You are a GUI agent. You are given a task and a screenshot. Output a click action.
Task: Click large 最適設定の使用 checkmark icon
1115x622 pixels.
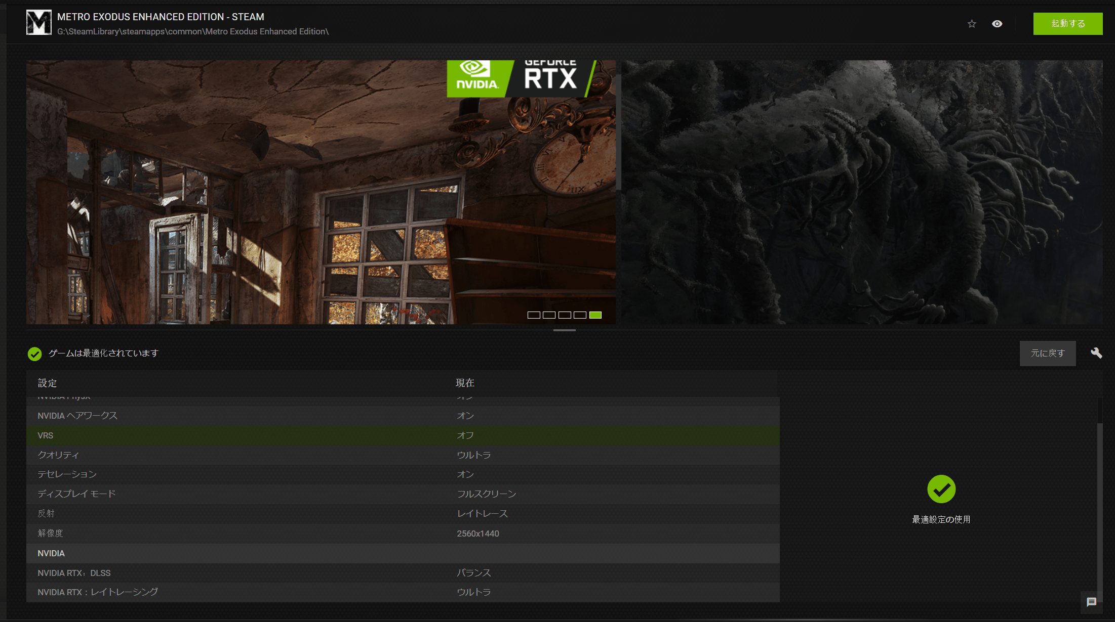(x=941, y=489)
